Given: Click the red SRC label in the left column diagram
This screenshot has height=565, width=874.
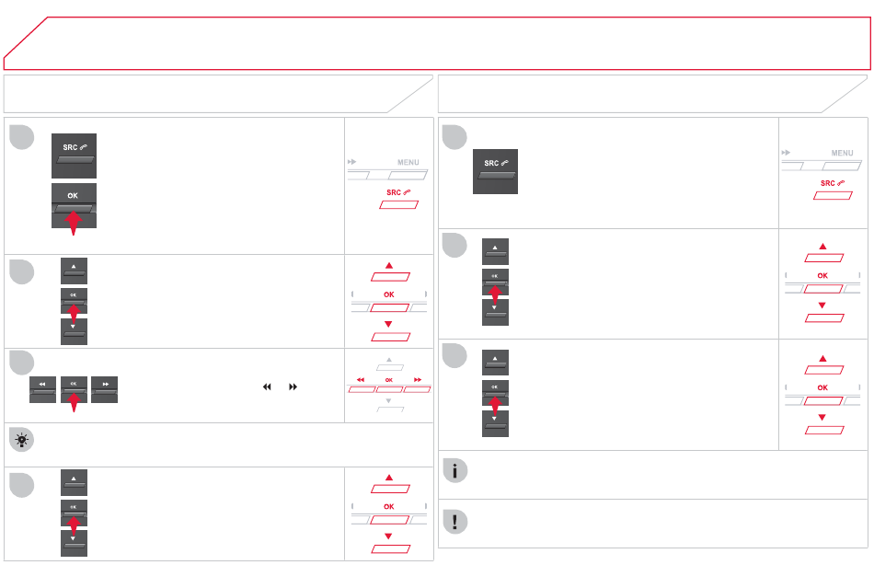Looking at the screenshot, I should tap(398, 192).
